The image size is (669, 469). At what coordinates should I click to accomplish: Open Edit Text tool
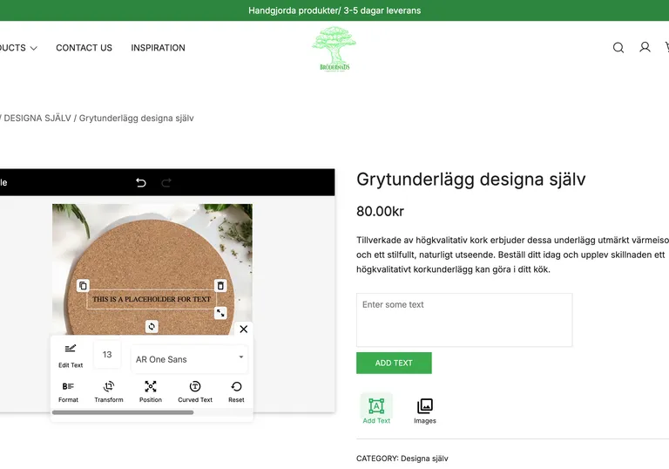(x=71, y=356)
